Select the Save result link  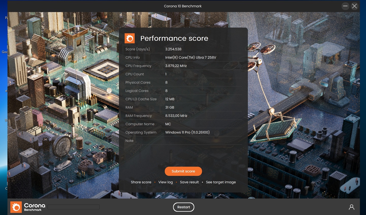(189, 182)
